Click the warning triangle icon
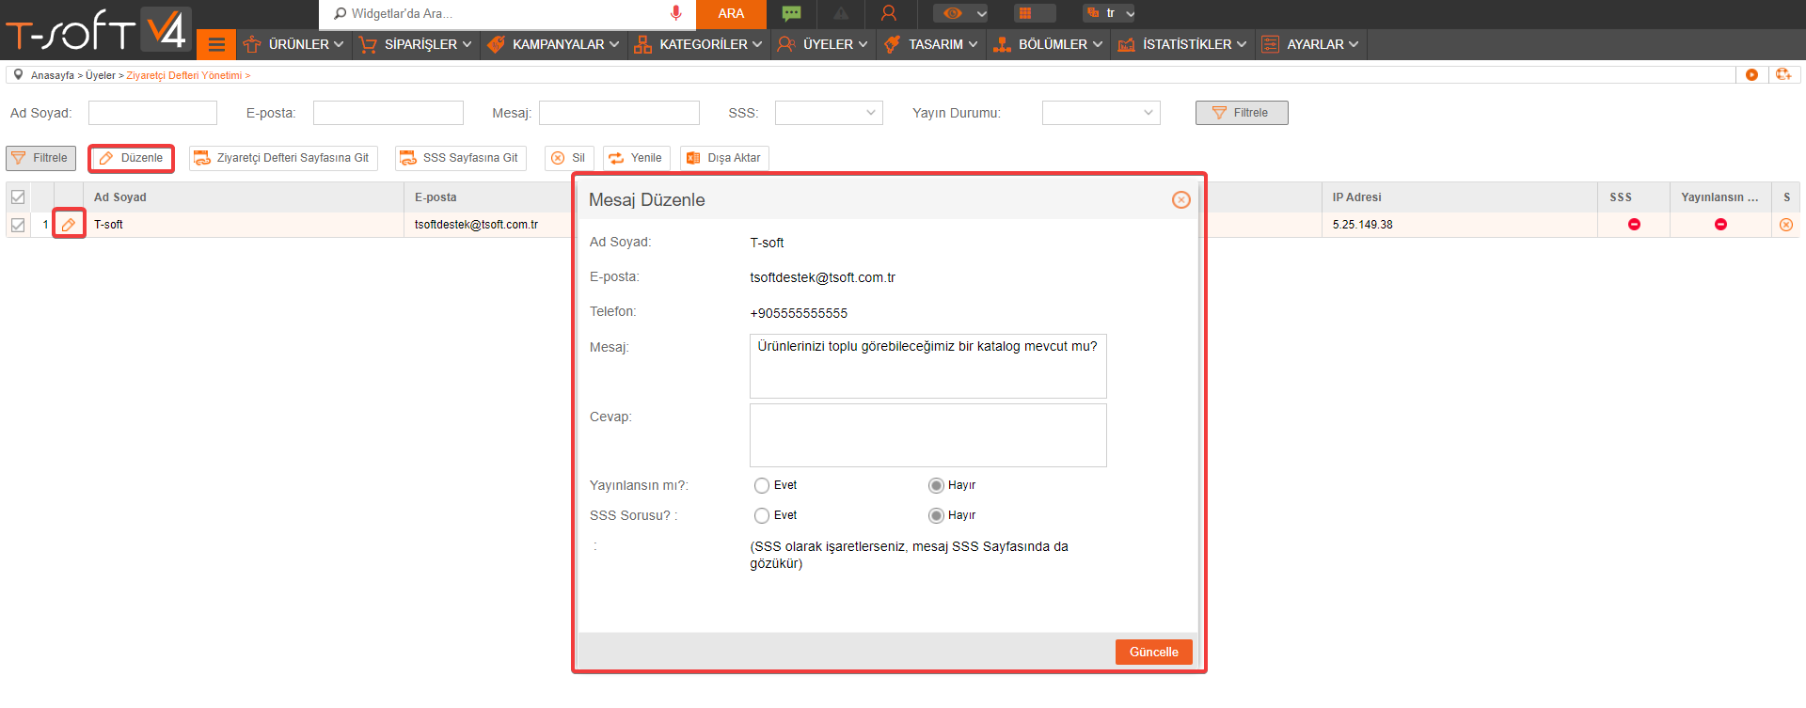Viewport: 1806px width, 708px height. (841, 13)
